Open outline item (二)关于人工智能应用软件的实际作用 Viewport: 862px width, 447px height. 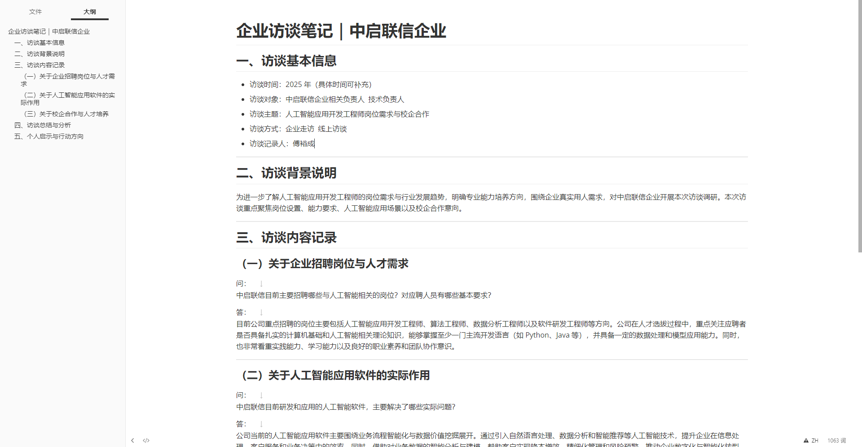tap(68, 99)
